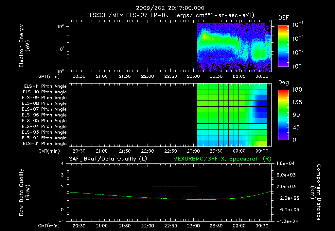The width and height of the screenshot is (335, 231).
Task: Select the ELS-04 Pitch Angle row label
Action: pyautogui.click(x=44, y=127)
